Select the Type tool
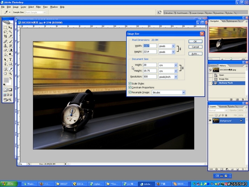 [x=11, y=60]
